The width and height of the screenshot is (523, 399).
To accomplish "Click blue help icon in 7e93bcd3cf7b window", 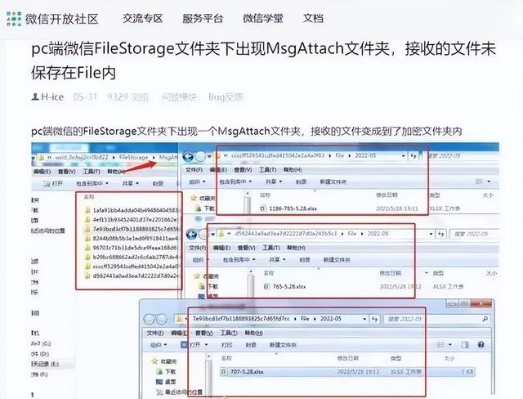I will click(x=481, y=344).
